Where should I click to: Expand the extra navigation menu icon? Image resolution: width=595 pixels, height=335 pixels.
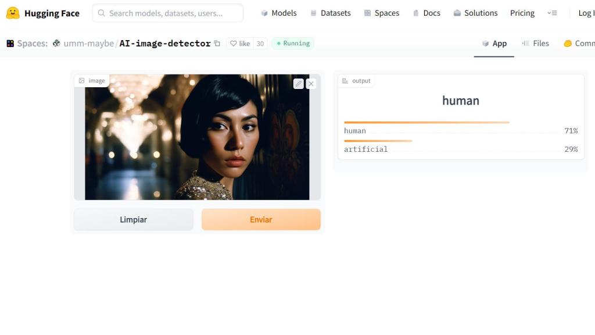point(552,13)
